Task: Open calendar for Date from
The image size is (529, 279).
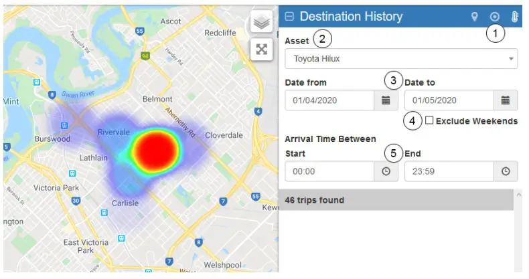Action: tap(386, 100)
